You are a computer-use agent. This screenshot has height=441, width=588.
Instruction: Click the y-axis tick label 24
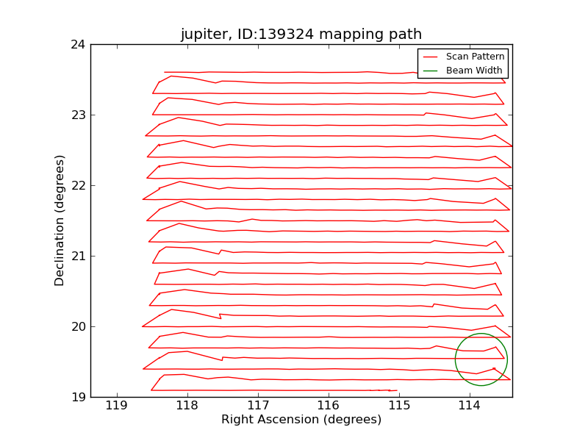(77, 45)
